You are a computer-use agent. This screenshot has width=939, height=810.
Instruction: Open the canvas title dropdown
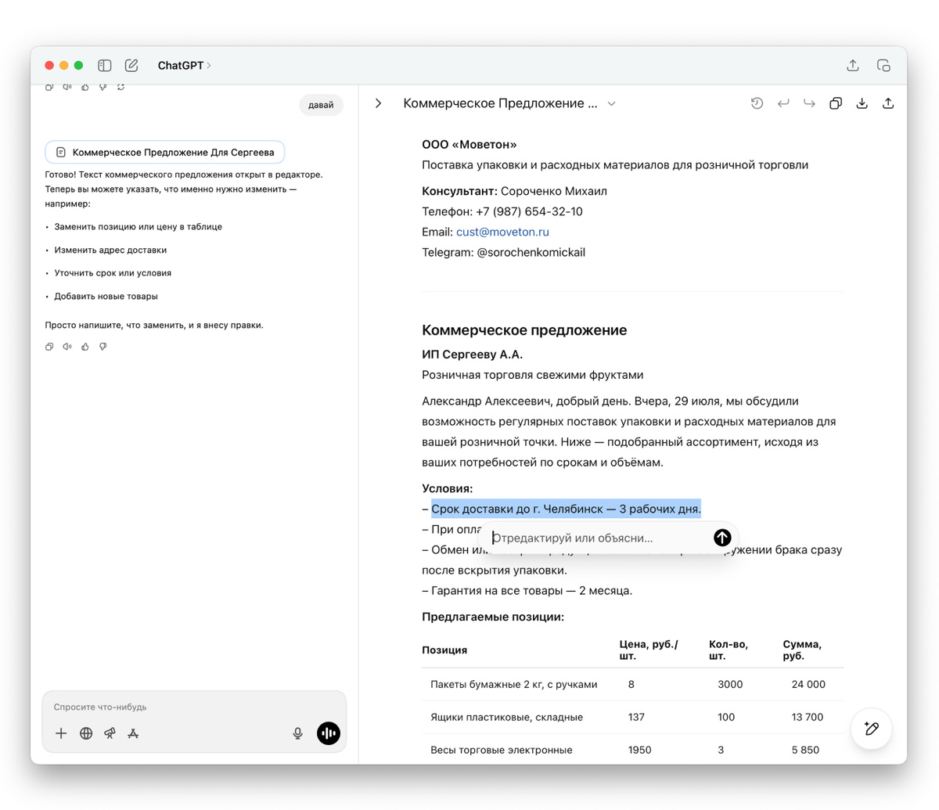pos(613,103)
